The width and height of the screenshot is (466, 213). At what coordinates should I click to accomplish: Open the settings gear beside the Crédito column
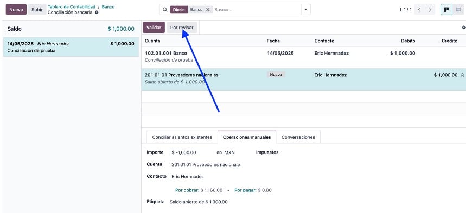pyautogui.click(x=464, y=27)
